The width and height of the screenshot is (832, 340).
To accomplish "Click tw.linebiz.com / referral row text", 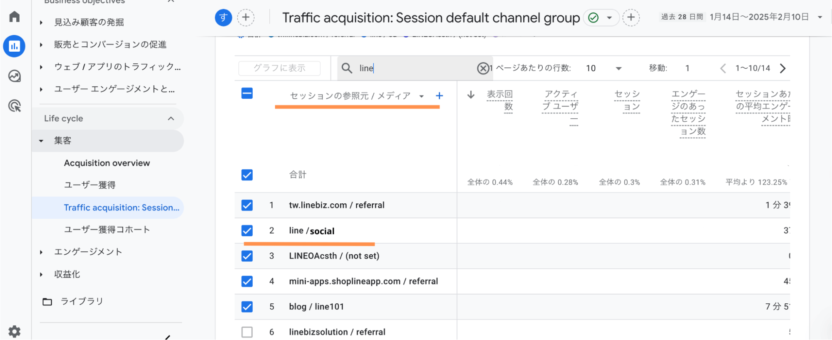I will (x=337, y=205).
